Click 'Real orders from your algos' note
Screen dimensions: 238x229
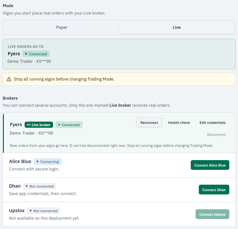coord(112,146)
